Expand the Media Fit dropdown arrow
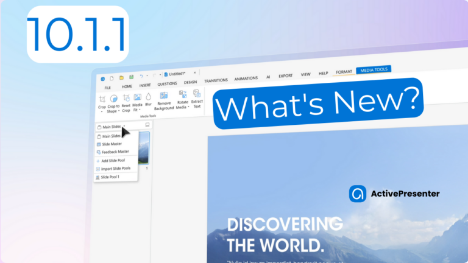This screenshot has width=468, height=263. (x=140, y=110)
